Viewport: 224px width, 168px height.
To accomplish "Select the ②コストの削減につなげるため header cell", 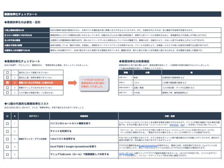I will tap(27, 35).
